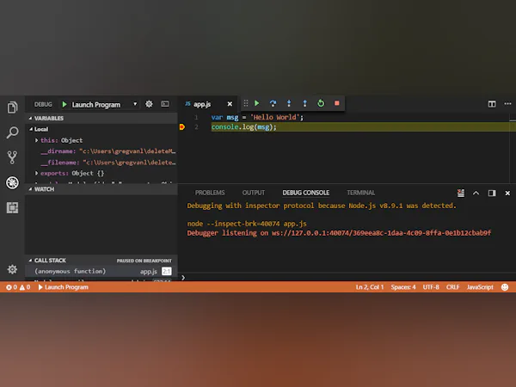Switch to the OUTPUT tab

tap(254, 193)
